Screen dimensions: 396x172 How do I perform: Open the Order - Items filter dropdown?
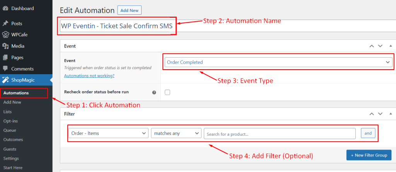tap(108, 133)
